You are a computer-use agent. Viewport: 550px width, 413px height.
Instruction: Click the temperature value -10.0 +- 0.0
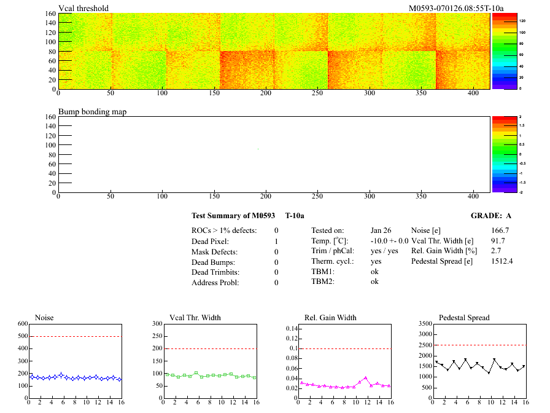389,241
